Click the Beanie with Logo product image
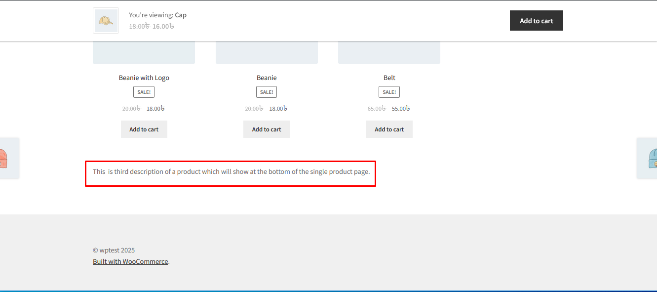Image resolution: width=657 pixels, height=292 pixels. [144, 53]
